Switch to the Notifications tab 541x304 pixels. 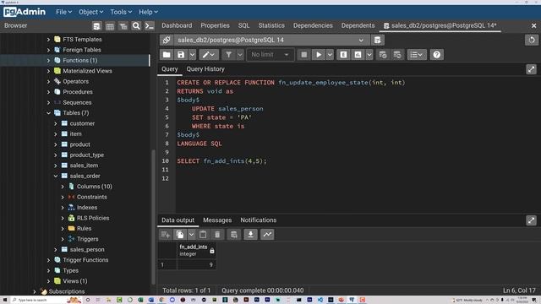tap(259, 220)
